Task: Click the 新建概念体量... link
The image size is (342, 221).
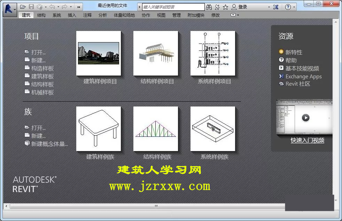Action: click(46, 144)
